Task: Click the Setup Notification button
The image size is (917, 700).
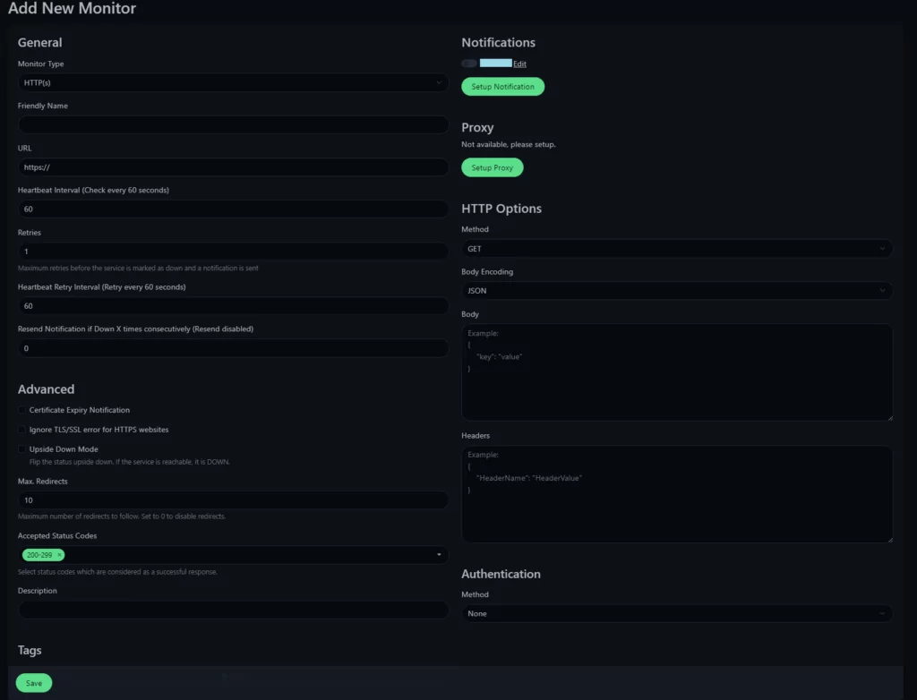Action: [x=502, y=87]
